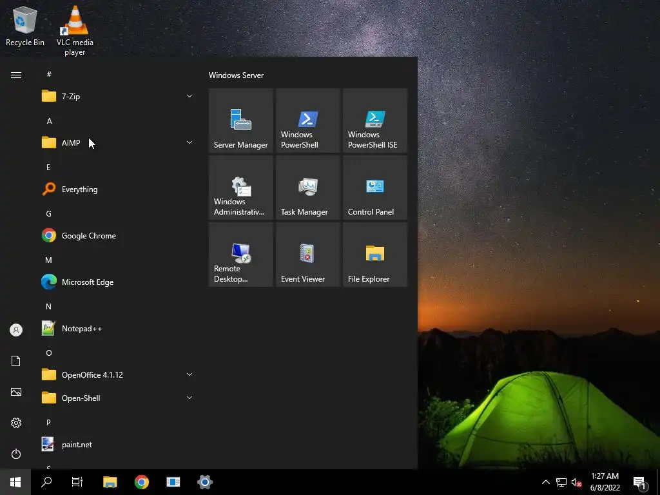Viewport: 660px width, 495px height.
Task: Open the Control Panel tile
Action: pos(375,188)
